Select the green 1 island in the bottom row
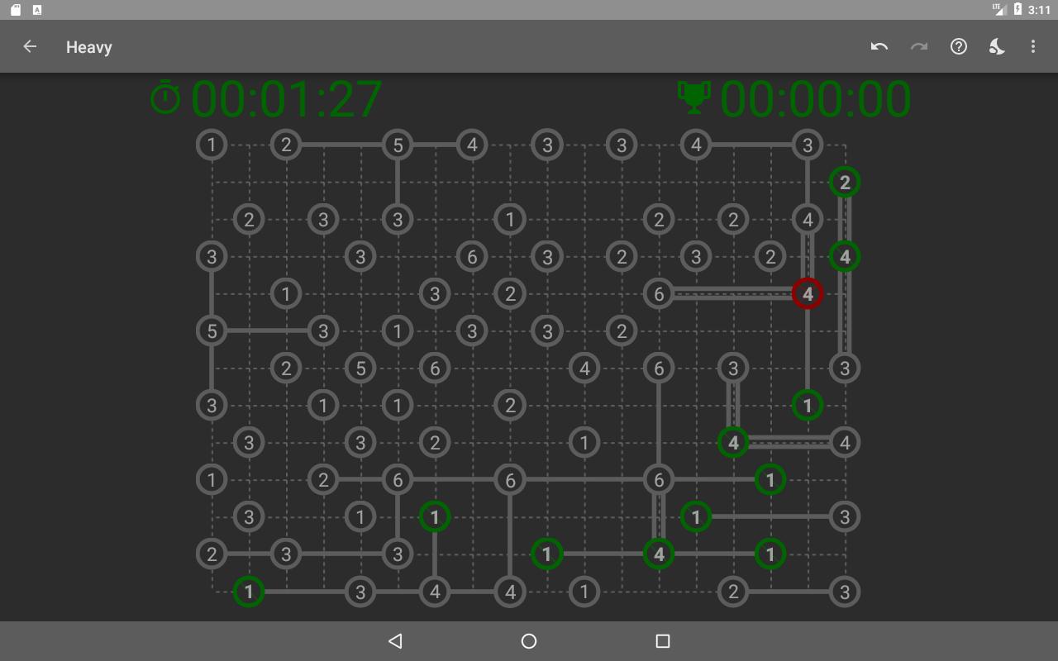Viewport: 1058px width, 661px height. click(x=249, y=592)
